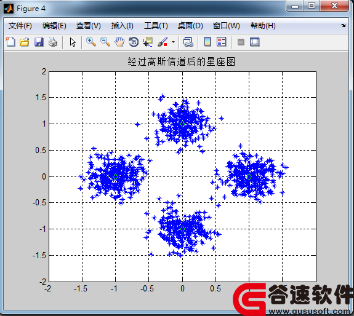354x316 pixels.
Task: Open the 窗口(W) menu
Action: click(226, 26)
